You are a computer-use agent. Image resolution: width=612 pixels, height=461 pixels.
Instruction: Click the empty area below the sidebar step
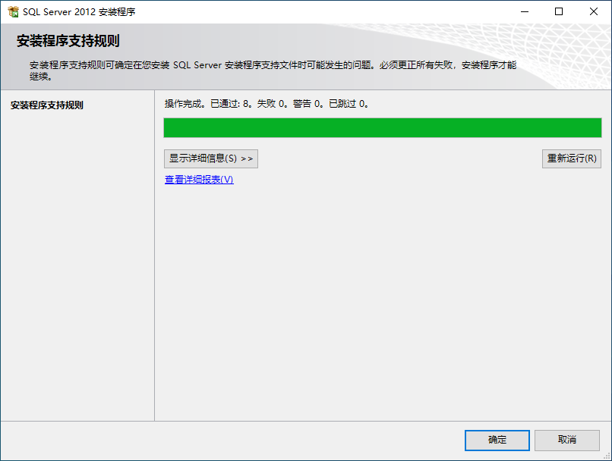click(77, 265)
